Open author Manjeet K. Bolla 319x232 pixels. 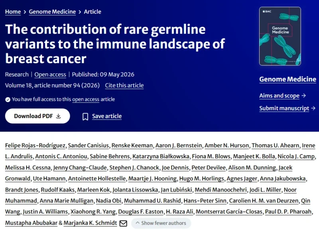coord(254,157)
